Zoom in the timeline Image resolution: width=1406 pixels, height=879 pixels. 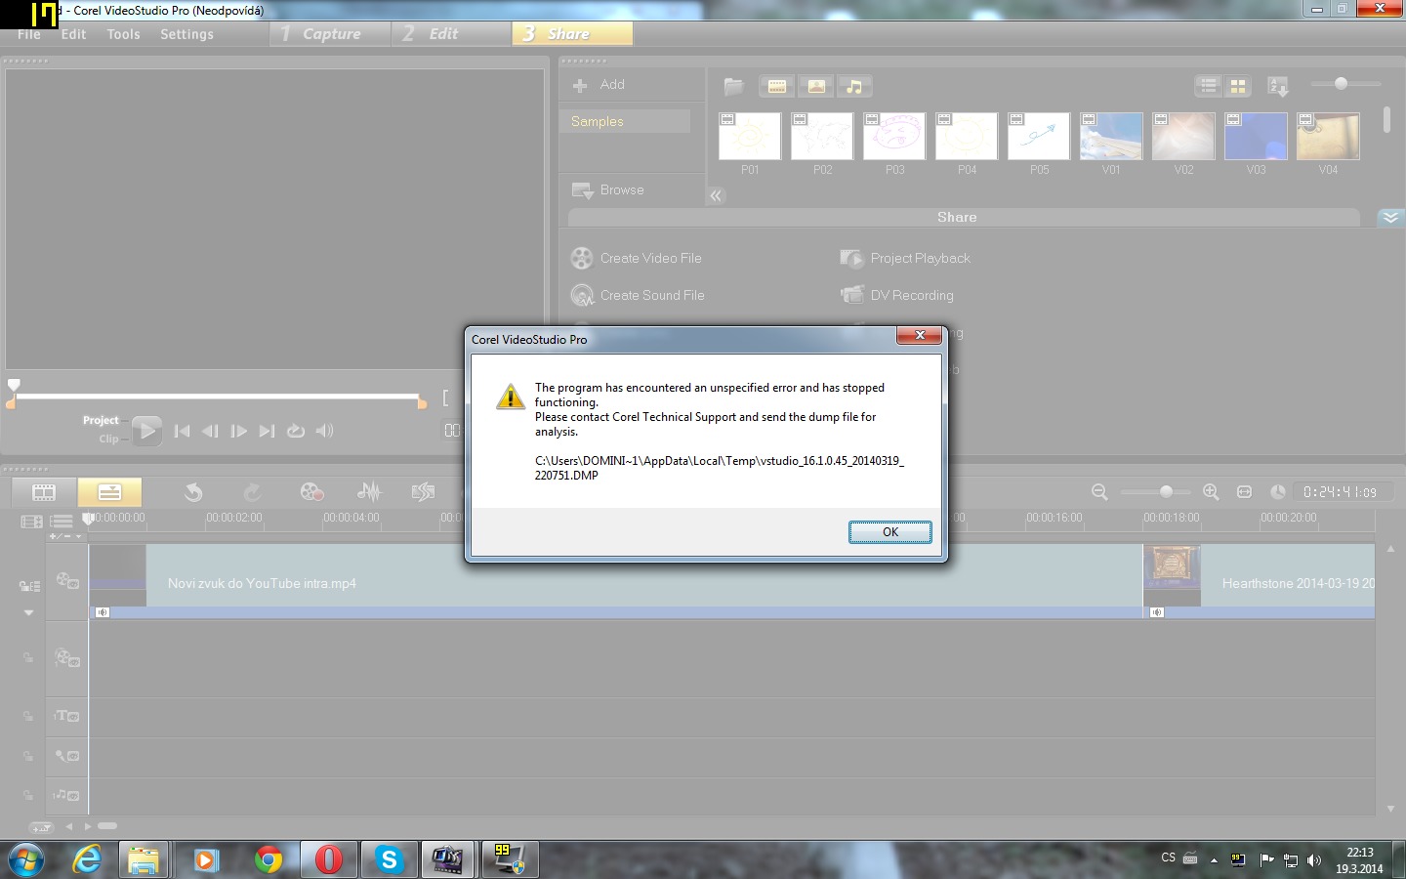tap(1211, 492)
